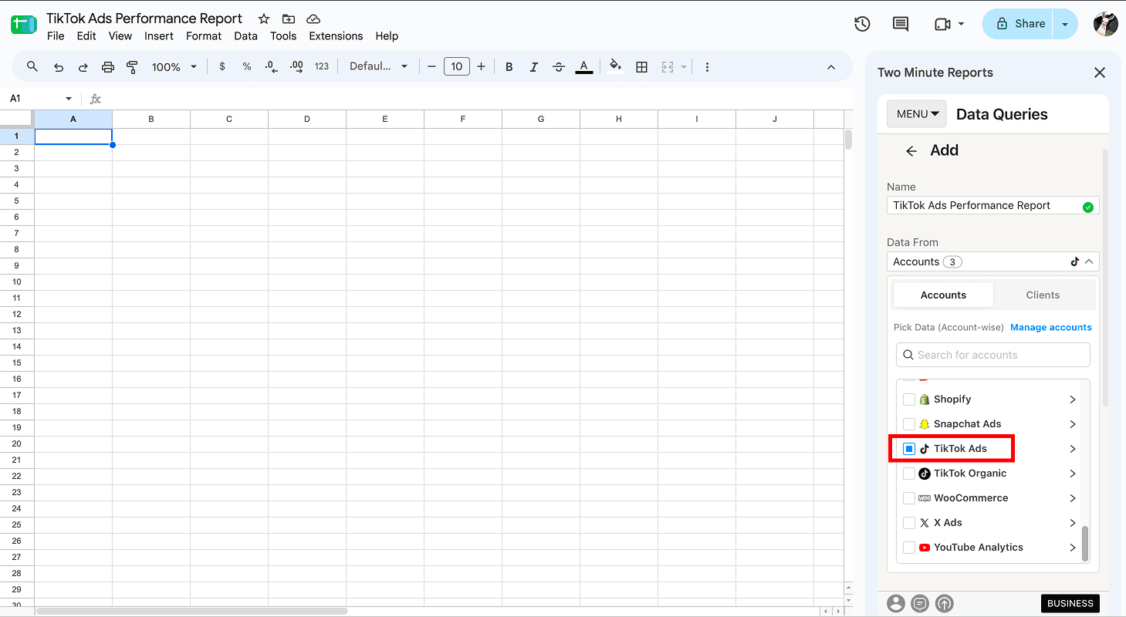Open the Format menu
Viewport: 1126px width, 617px height.
point(204,36)
